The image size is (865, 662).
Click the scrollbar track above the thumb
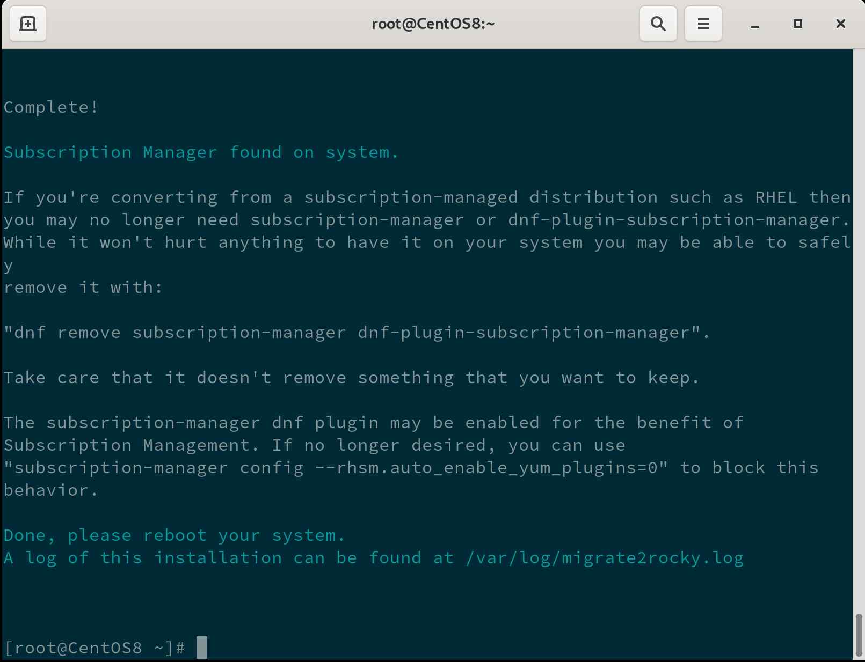pos(859,322)
